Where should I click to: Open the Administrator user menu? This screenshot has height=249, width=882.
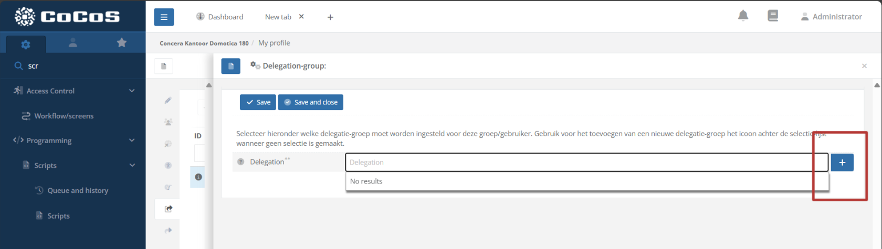click(x=831, y=17)
